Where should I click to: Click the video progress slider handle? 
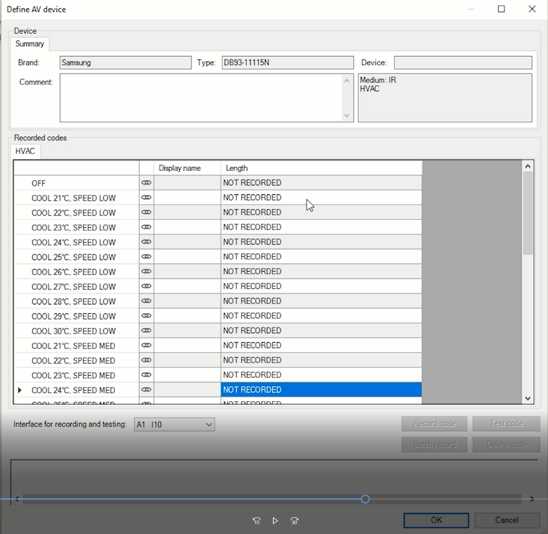(365, 499)
